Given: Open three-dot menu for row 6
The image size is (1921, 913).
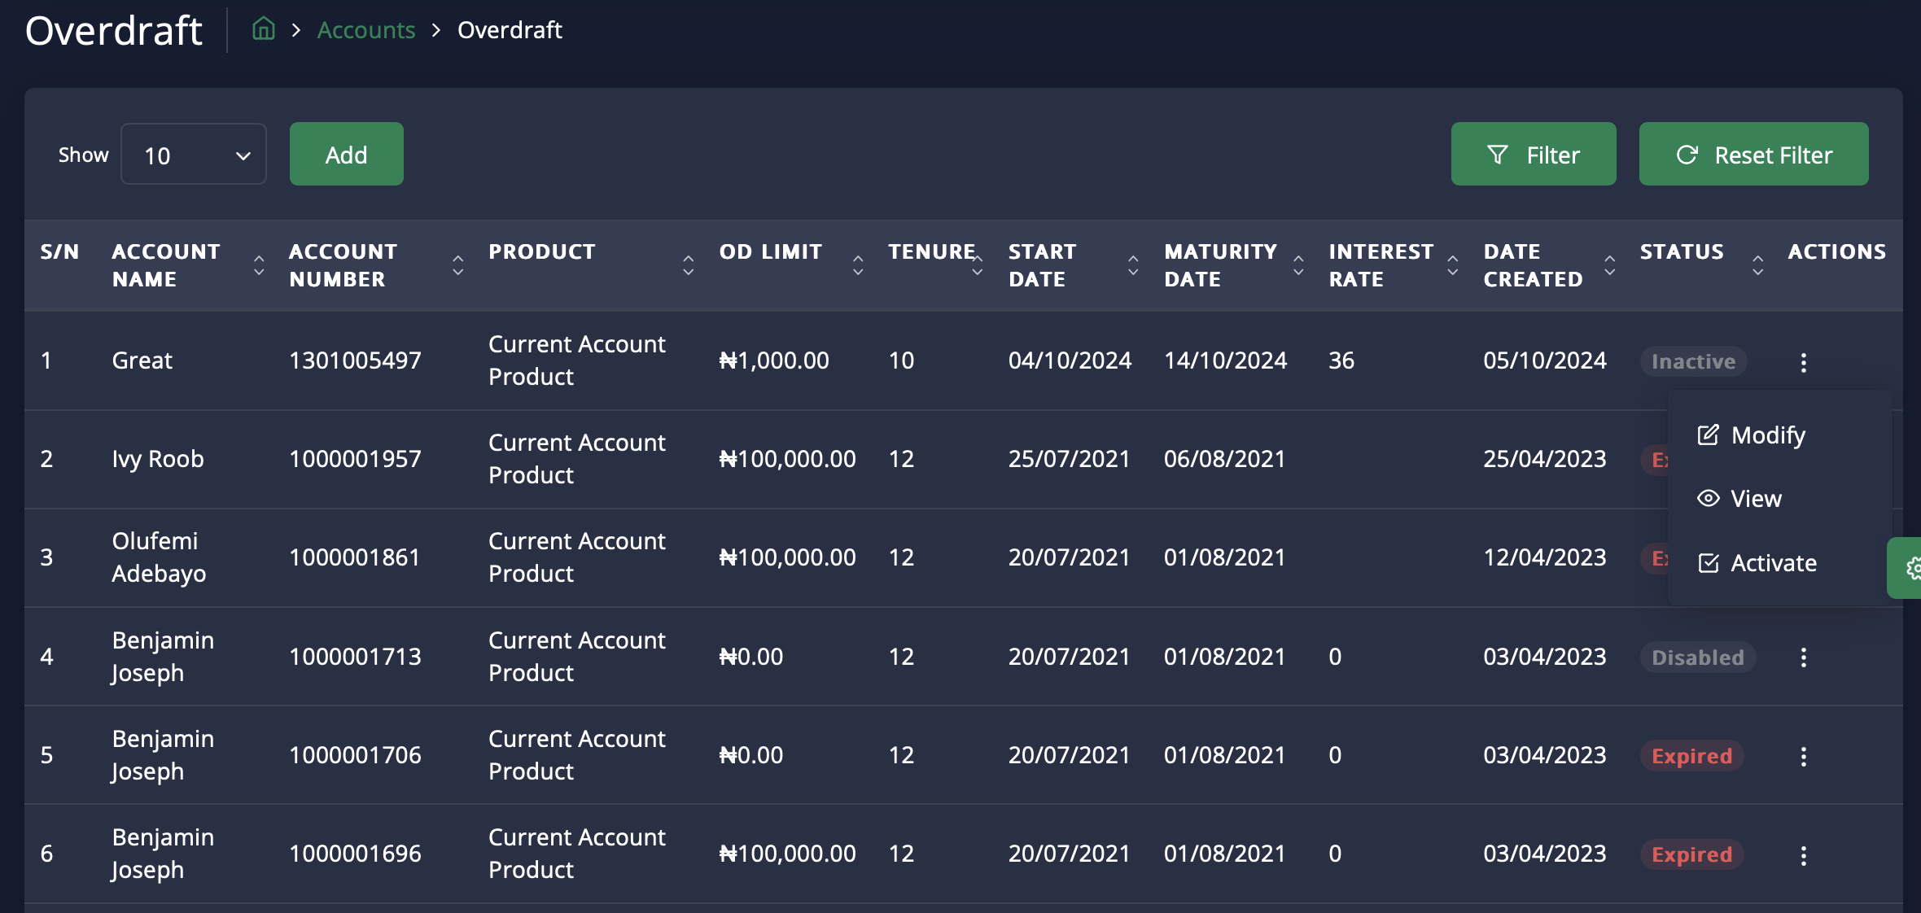Looking at the screenshot, I should pyautogui.click(x=1803, y=855).
